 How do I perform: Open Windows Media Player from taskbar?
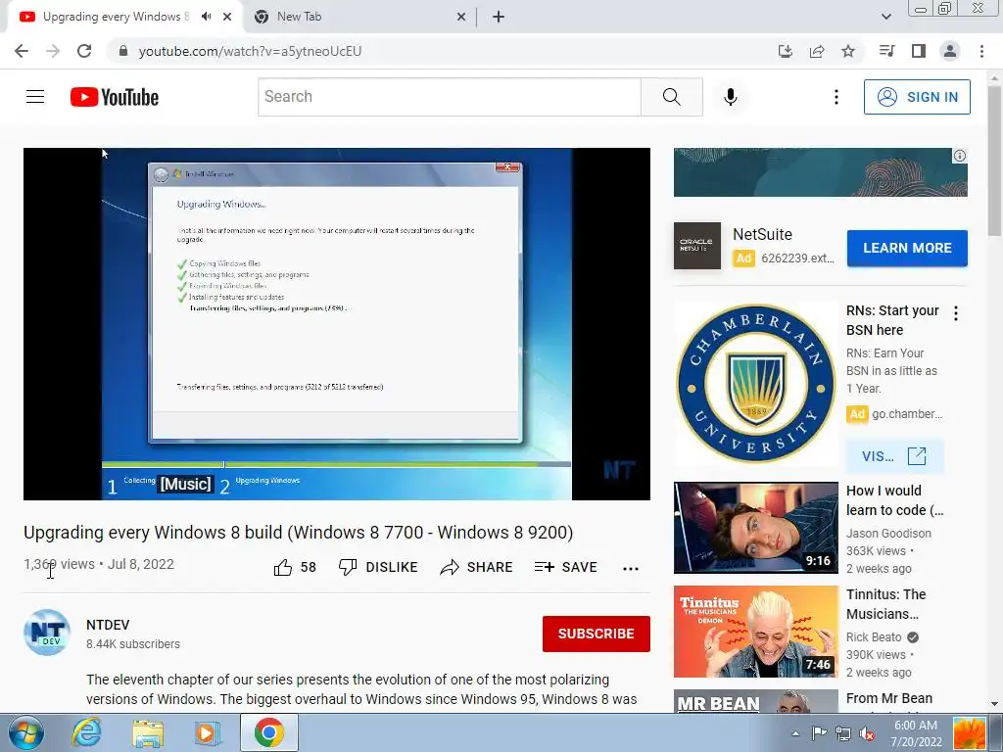208,732
